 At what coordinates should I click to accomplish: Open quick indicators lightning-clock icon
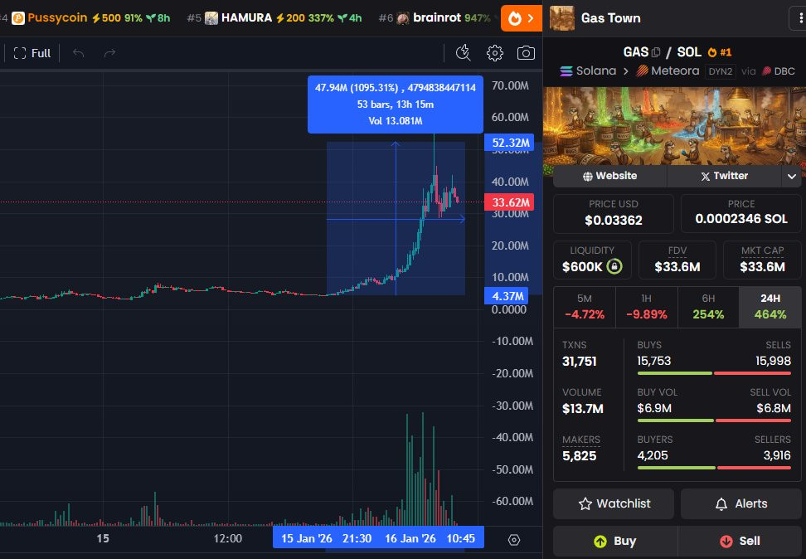464,53
